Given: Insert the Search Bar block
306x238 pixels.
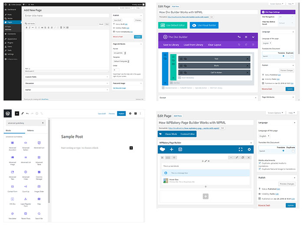Looking at the screenshot, I should 39,215.
